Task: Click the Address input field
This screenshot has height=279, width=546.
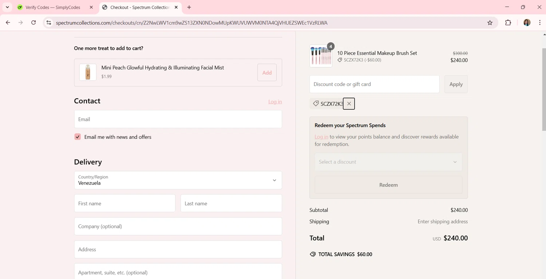Action: click(x=178, y=249)
